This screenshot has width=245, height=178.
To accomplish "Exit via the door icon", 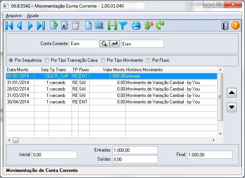I will pyautogui.click(x=225, y=26).
